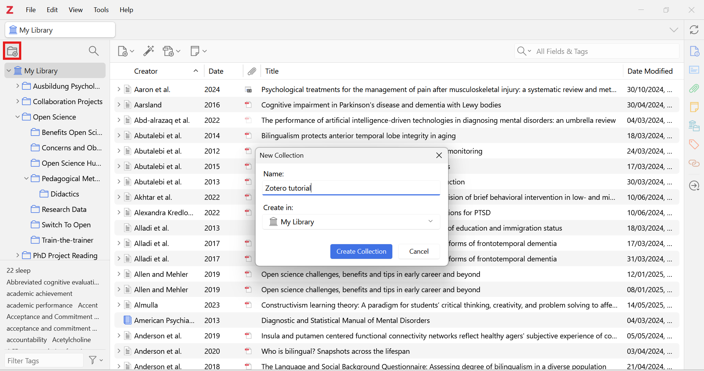Click the collection Name input field
The height and width of the screenshot is (371, 704).
[x=351, y=188]
